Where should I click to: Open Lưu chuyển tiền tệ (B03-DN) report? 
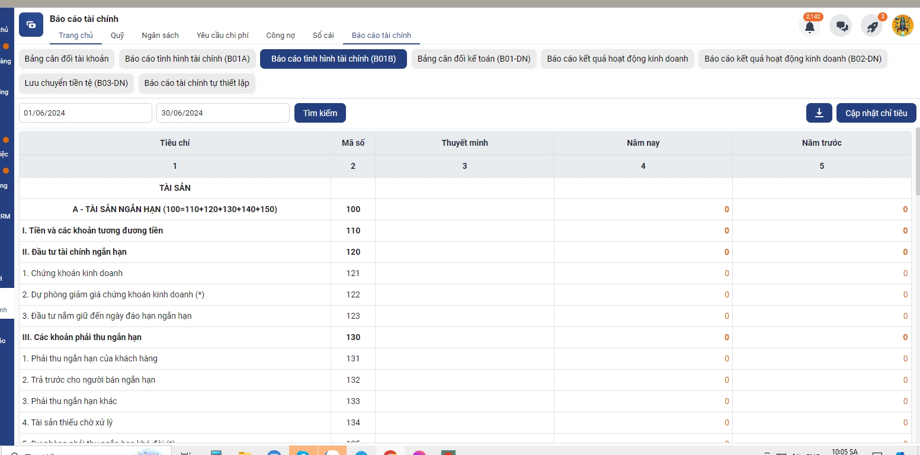click(x=76, y=83)
